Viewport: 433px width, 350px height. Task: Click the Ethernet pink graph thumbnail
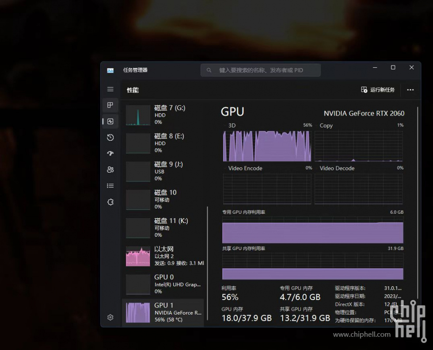point(138,256)
